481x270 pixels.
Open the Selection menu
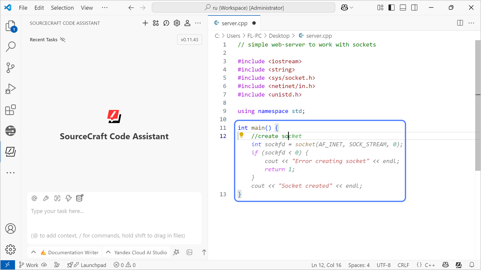coord(62,8)
